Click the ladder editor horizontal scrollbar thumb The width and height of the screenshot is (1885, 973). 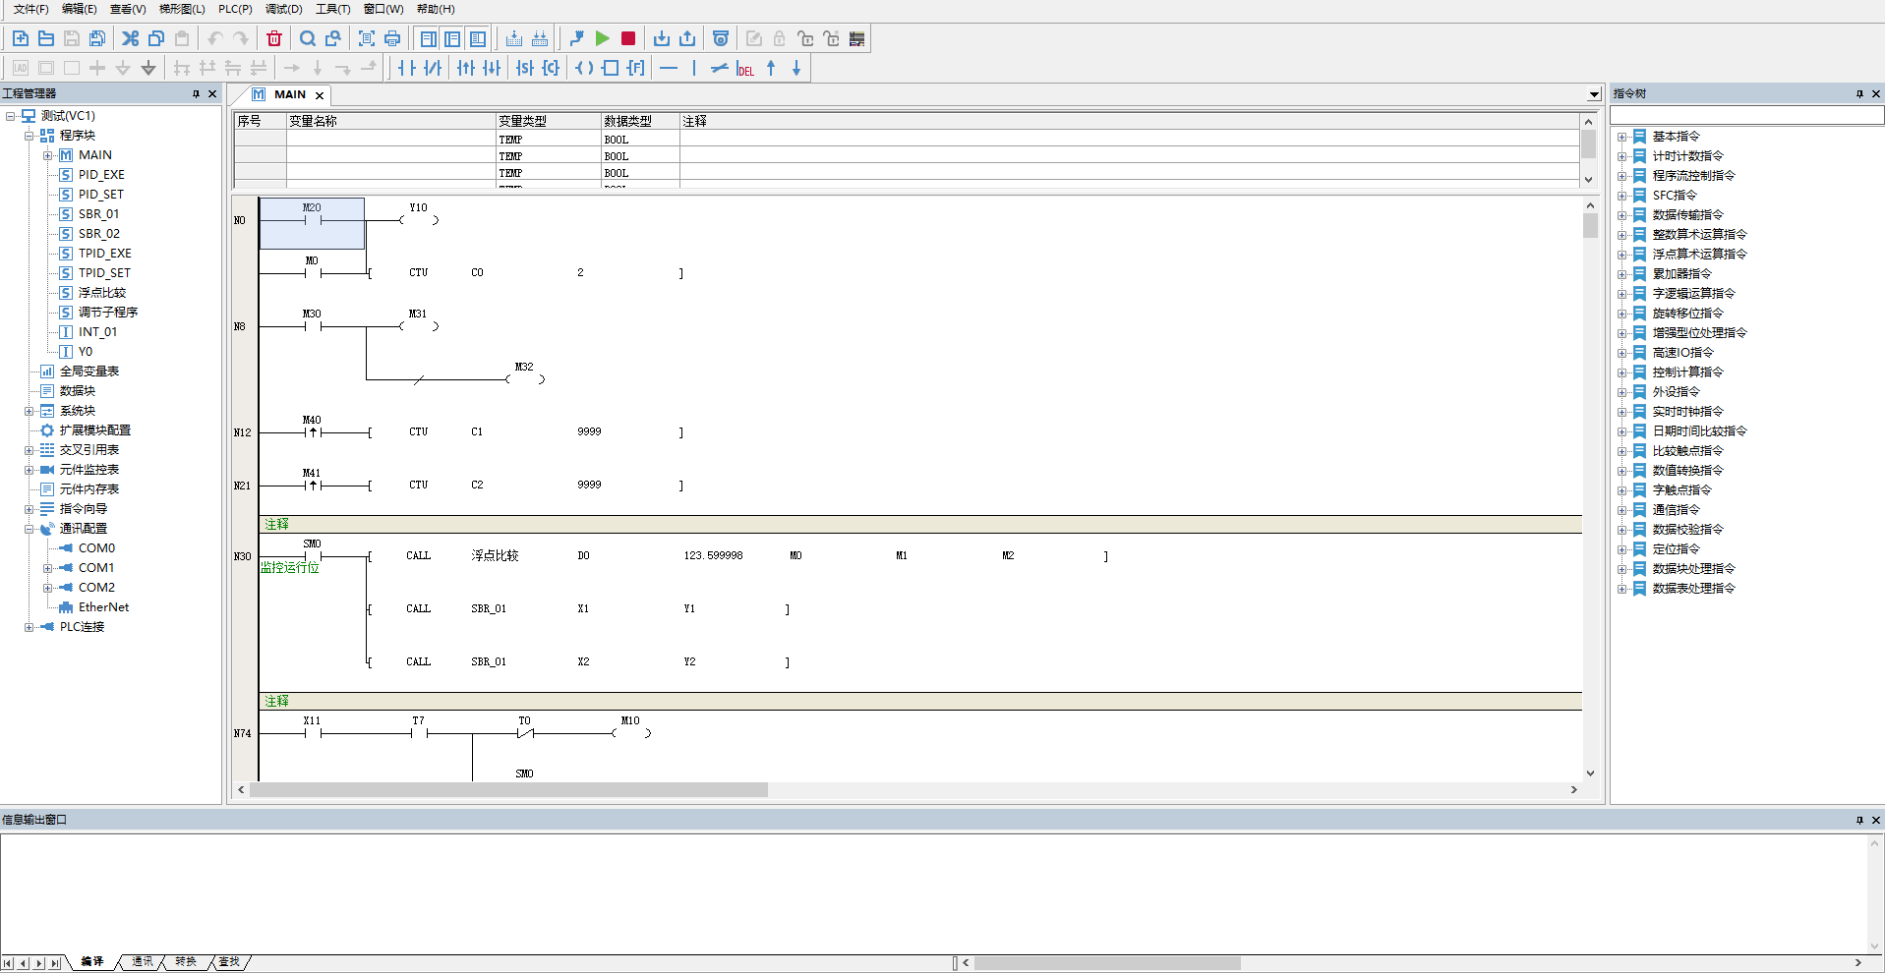pos(508,790)
